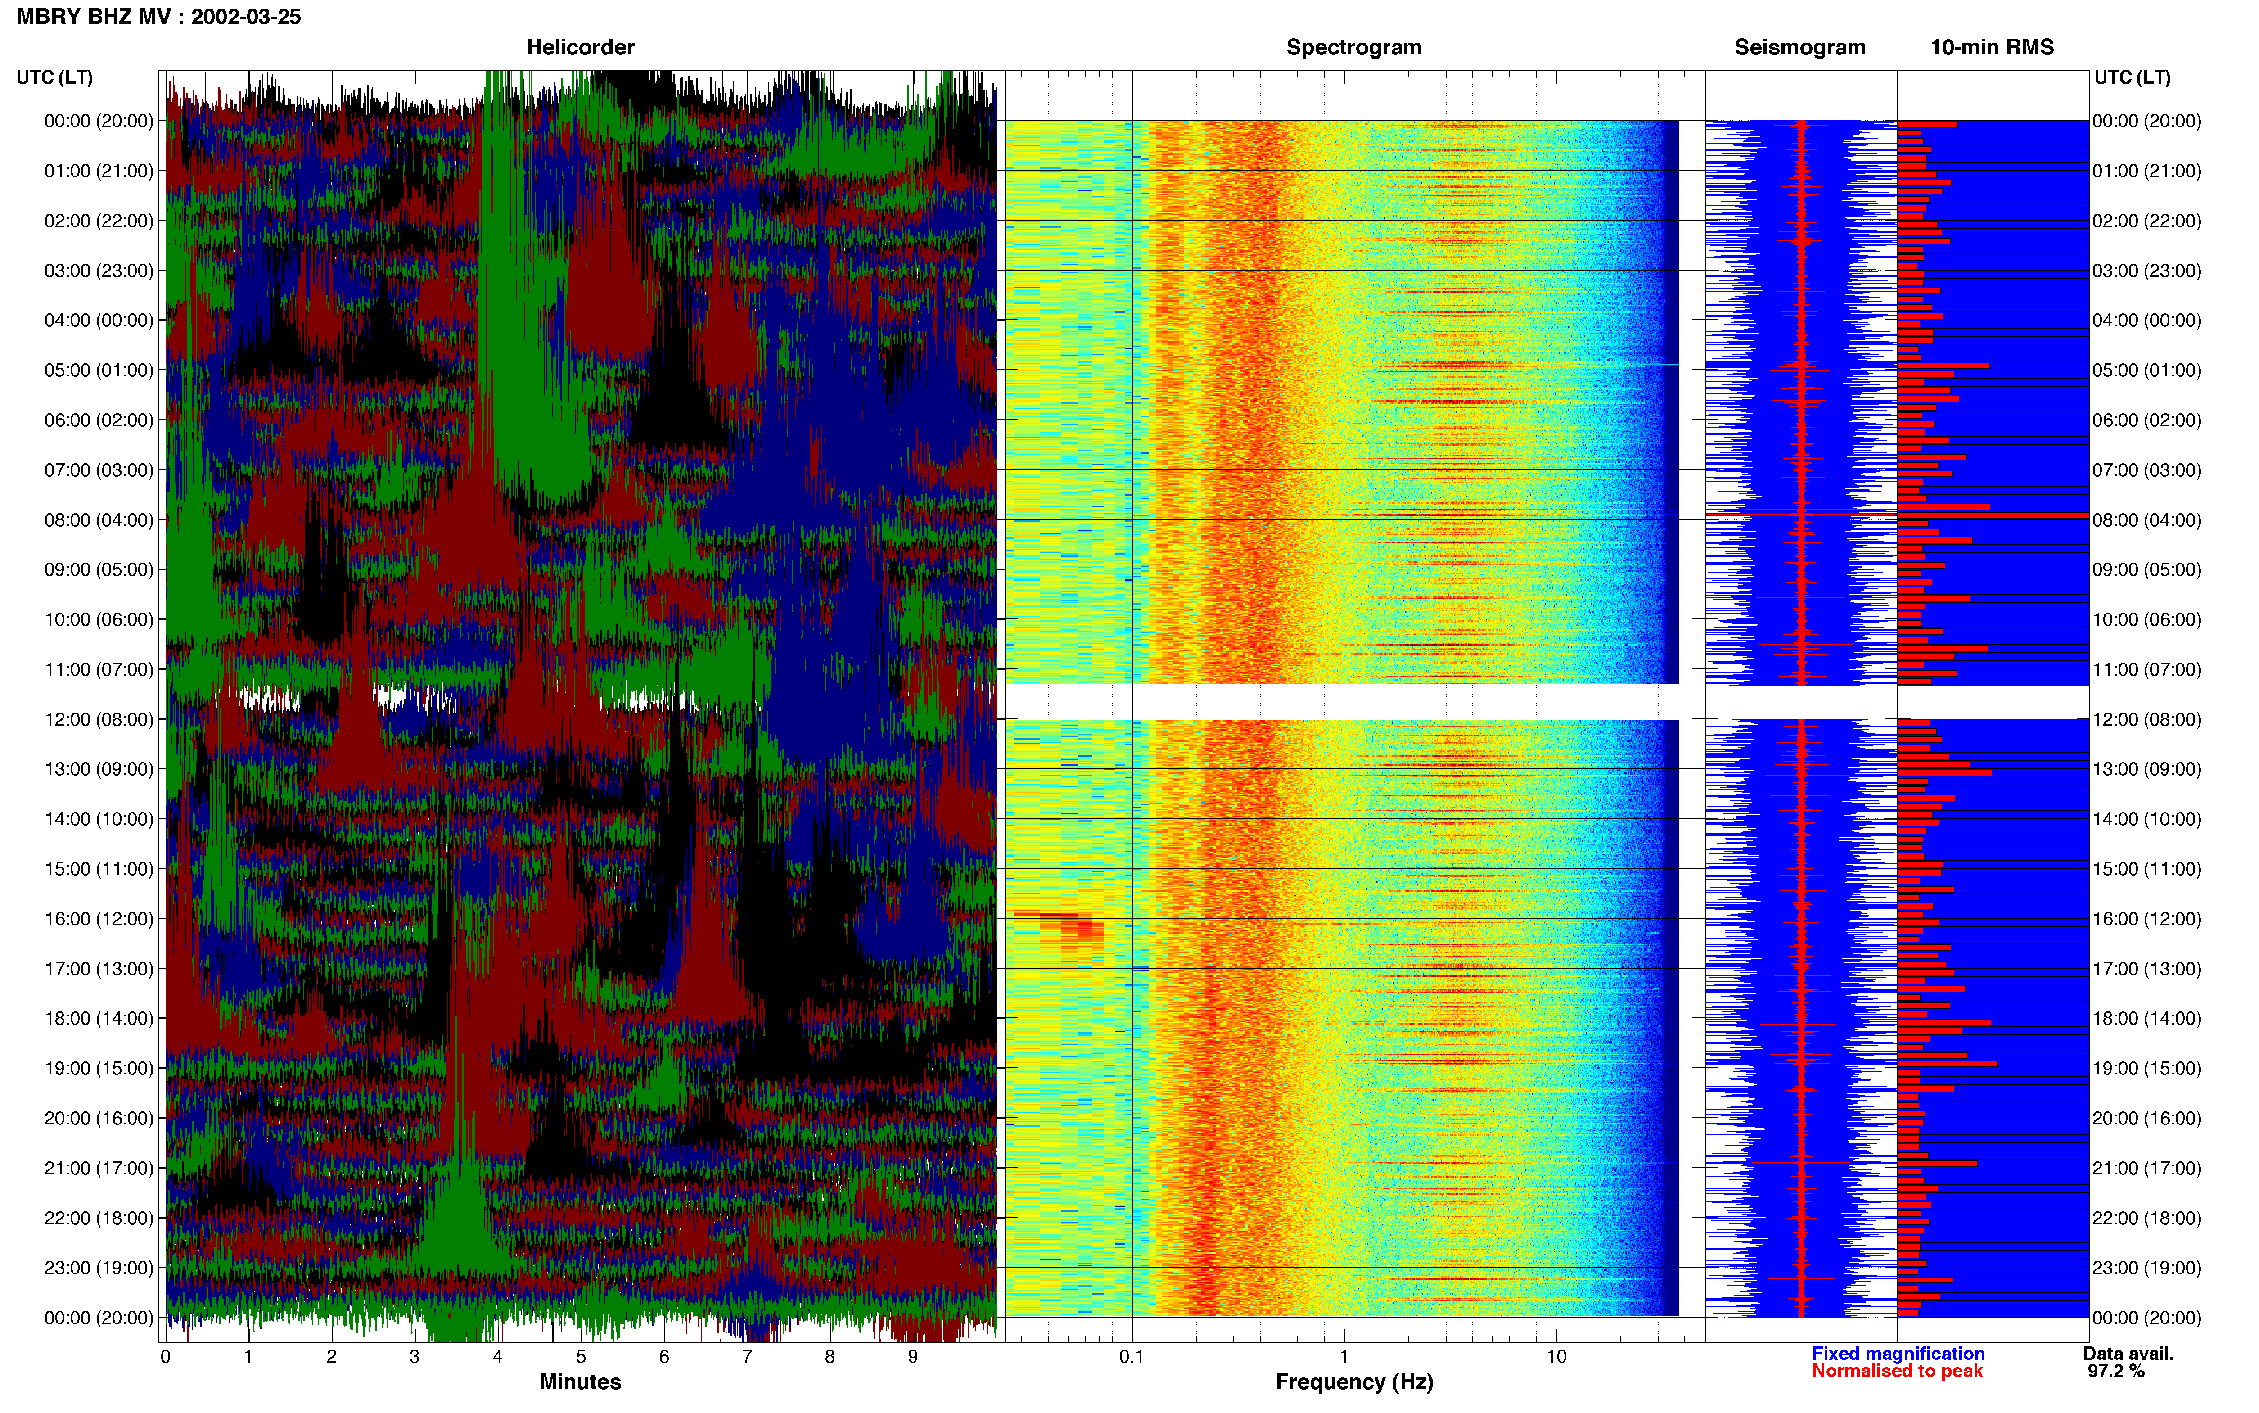
Task: Click the title 'MBRY BHZ MV : 2002-03-25'
Action: (x=159, y=17)
